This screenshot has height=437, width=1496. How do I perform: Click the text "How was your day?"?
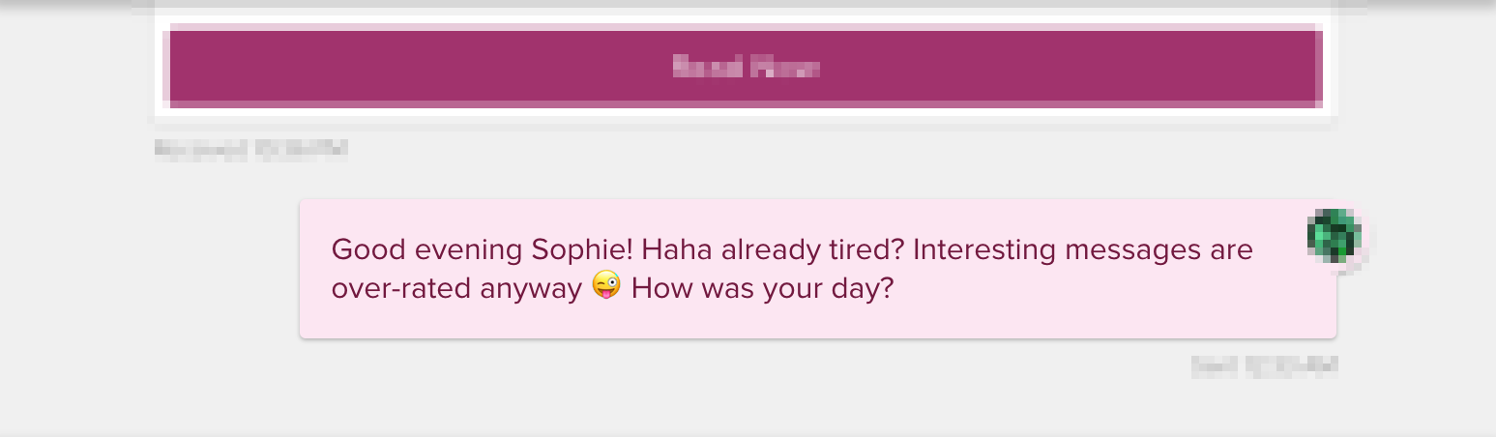[x=762, y=289]
